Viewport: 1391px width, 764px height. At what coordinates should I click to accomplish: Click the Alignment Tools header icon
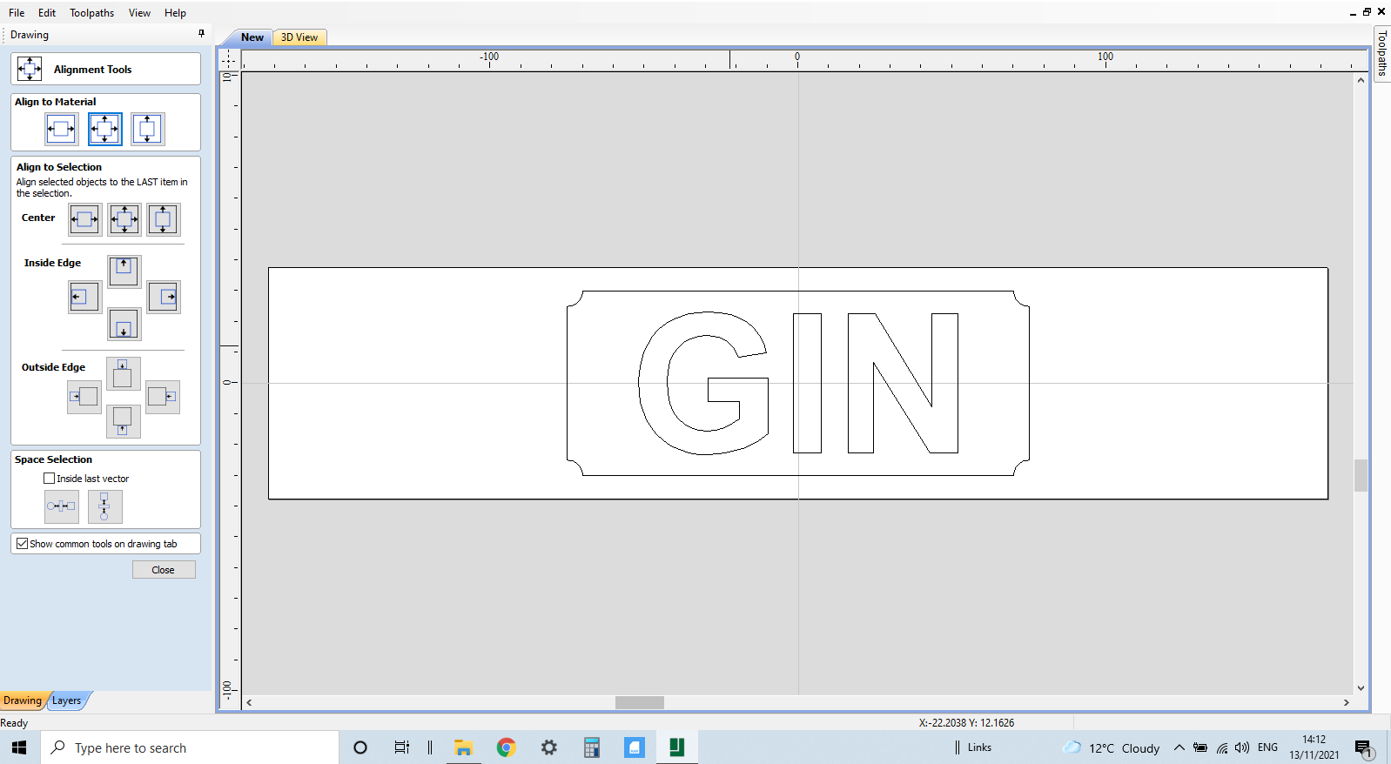click(x=30, y=69)
